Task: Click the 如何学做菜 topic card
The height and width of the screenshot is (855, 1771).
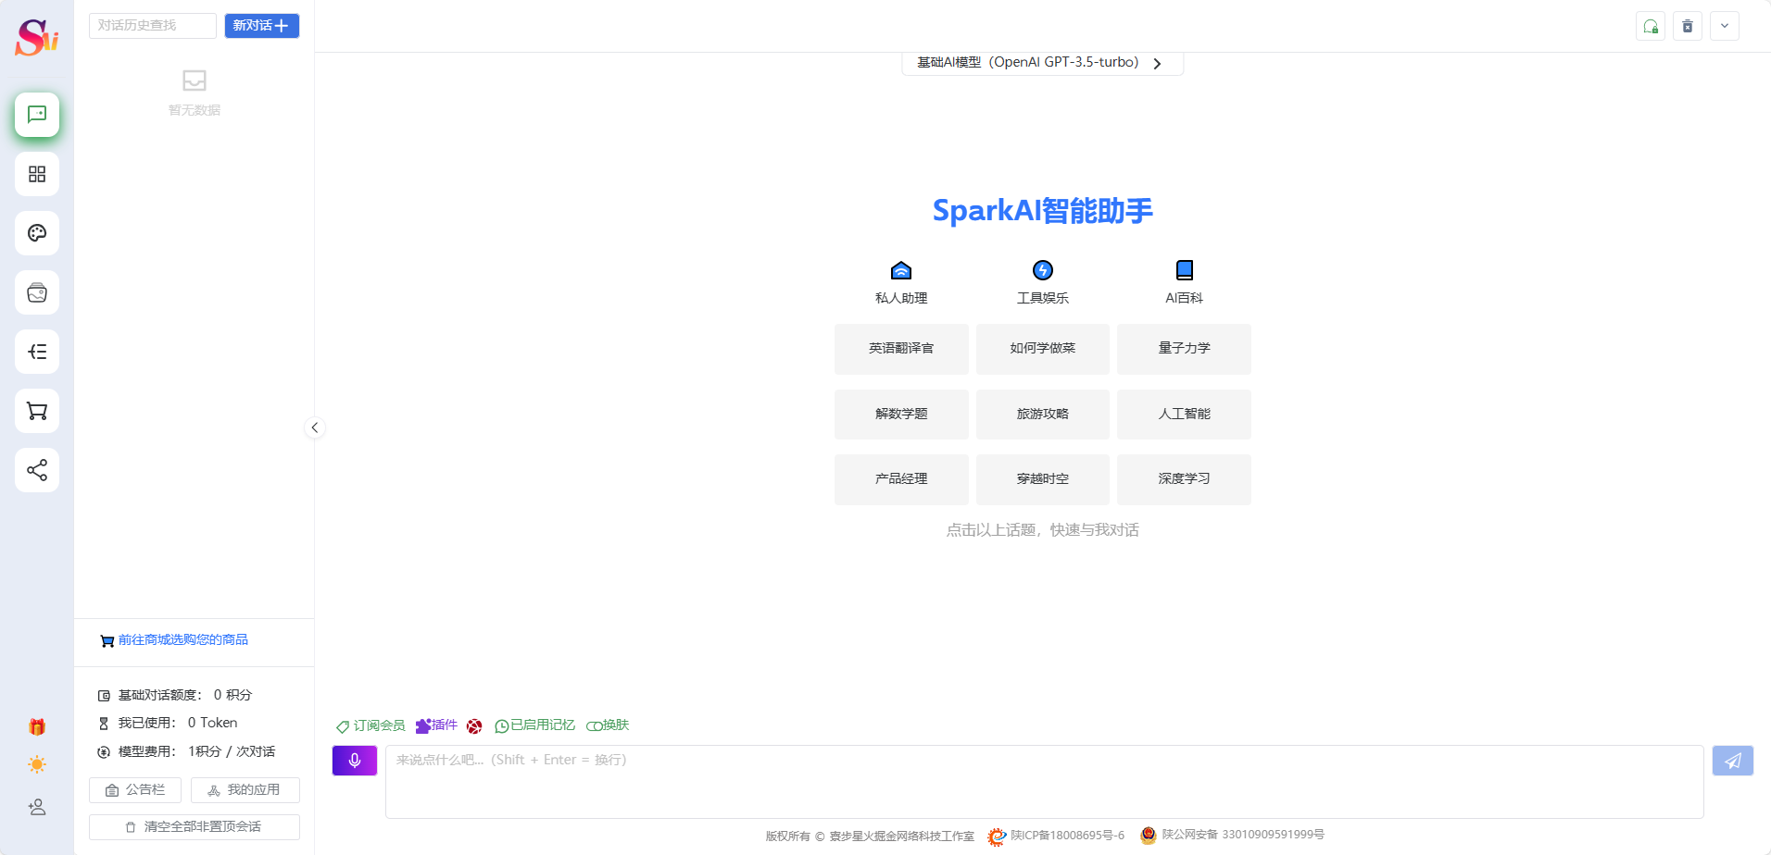Action: coord(1043,349)
